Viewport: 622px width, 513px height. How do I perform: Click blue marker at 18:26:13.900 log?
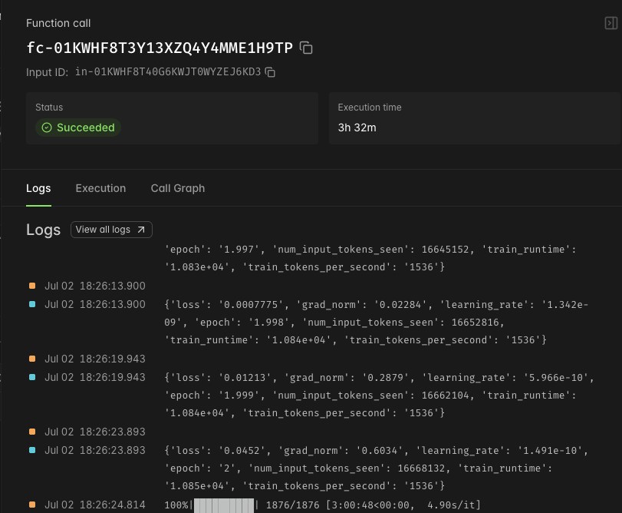[32, 304]
